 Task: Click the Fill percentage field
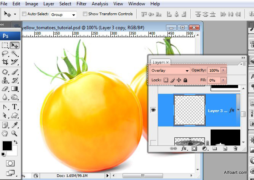[x=214, y=80]
